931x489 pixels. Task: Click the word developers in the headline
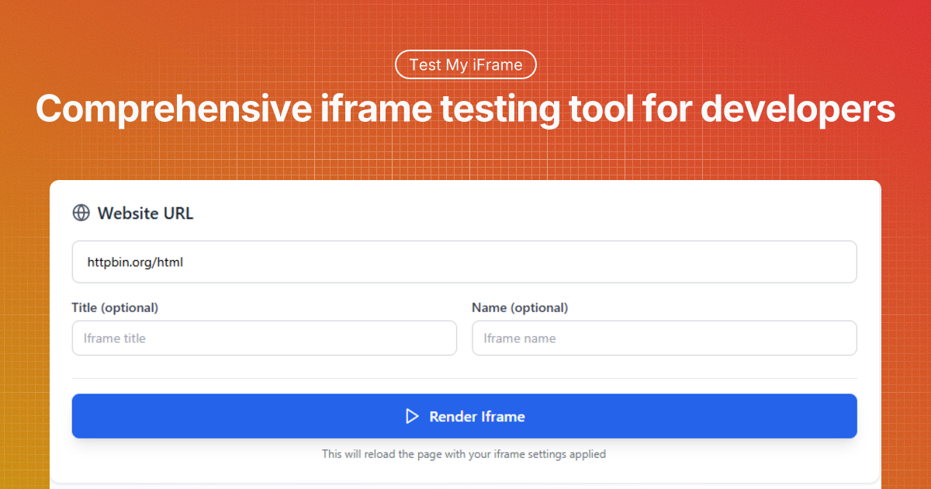point(798,109)
